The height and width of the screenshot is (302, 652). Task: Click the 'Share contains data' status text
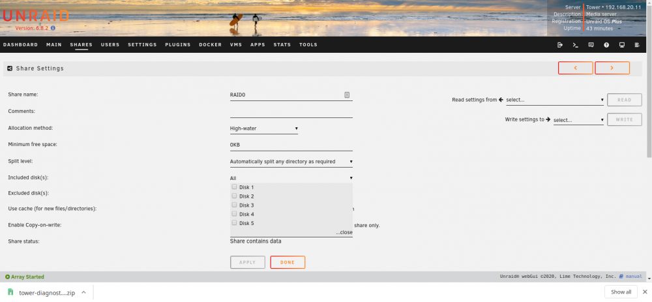tap(256, 241)
